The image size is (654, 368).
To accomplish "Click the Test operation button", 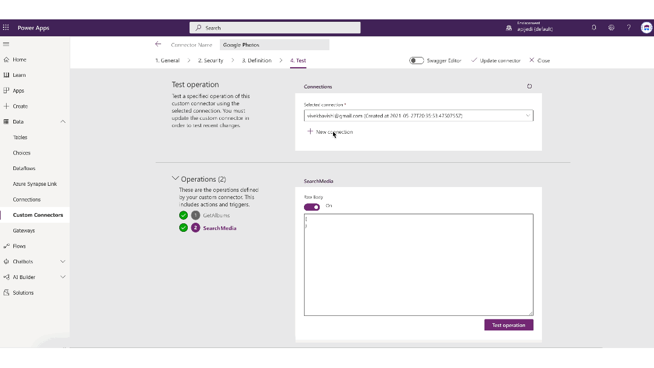I will (x=509, y=325).
